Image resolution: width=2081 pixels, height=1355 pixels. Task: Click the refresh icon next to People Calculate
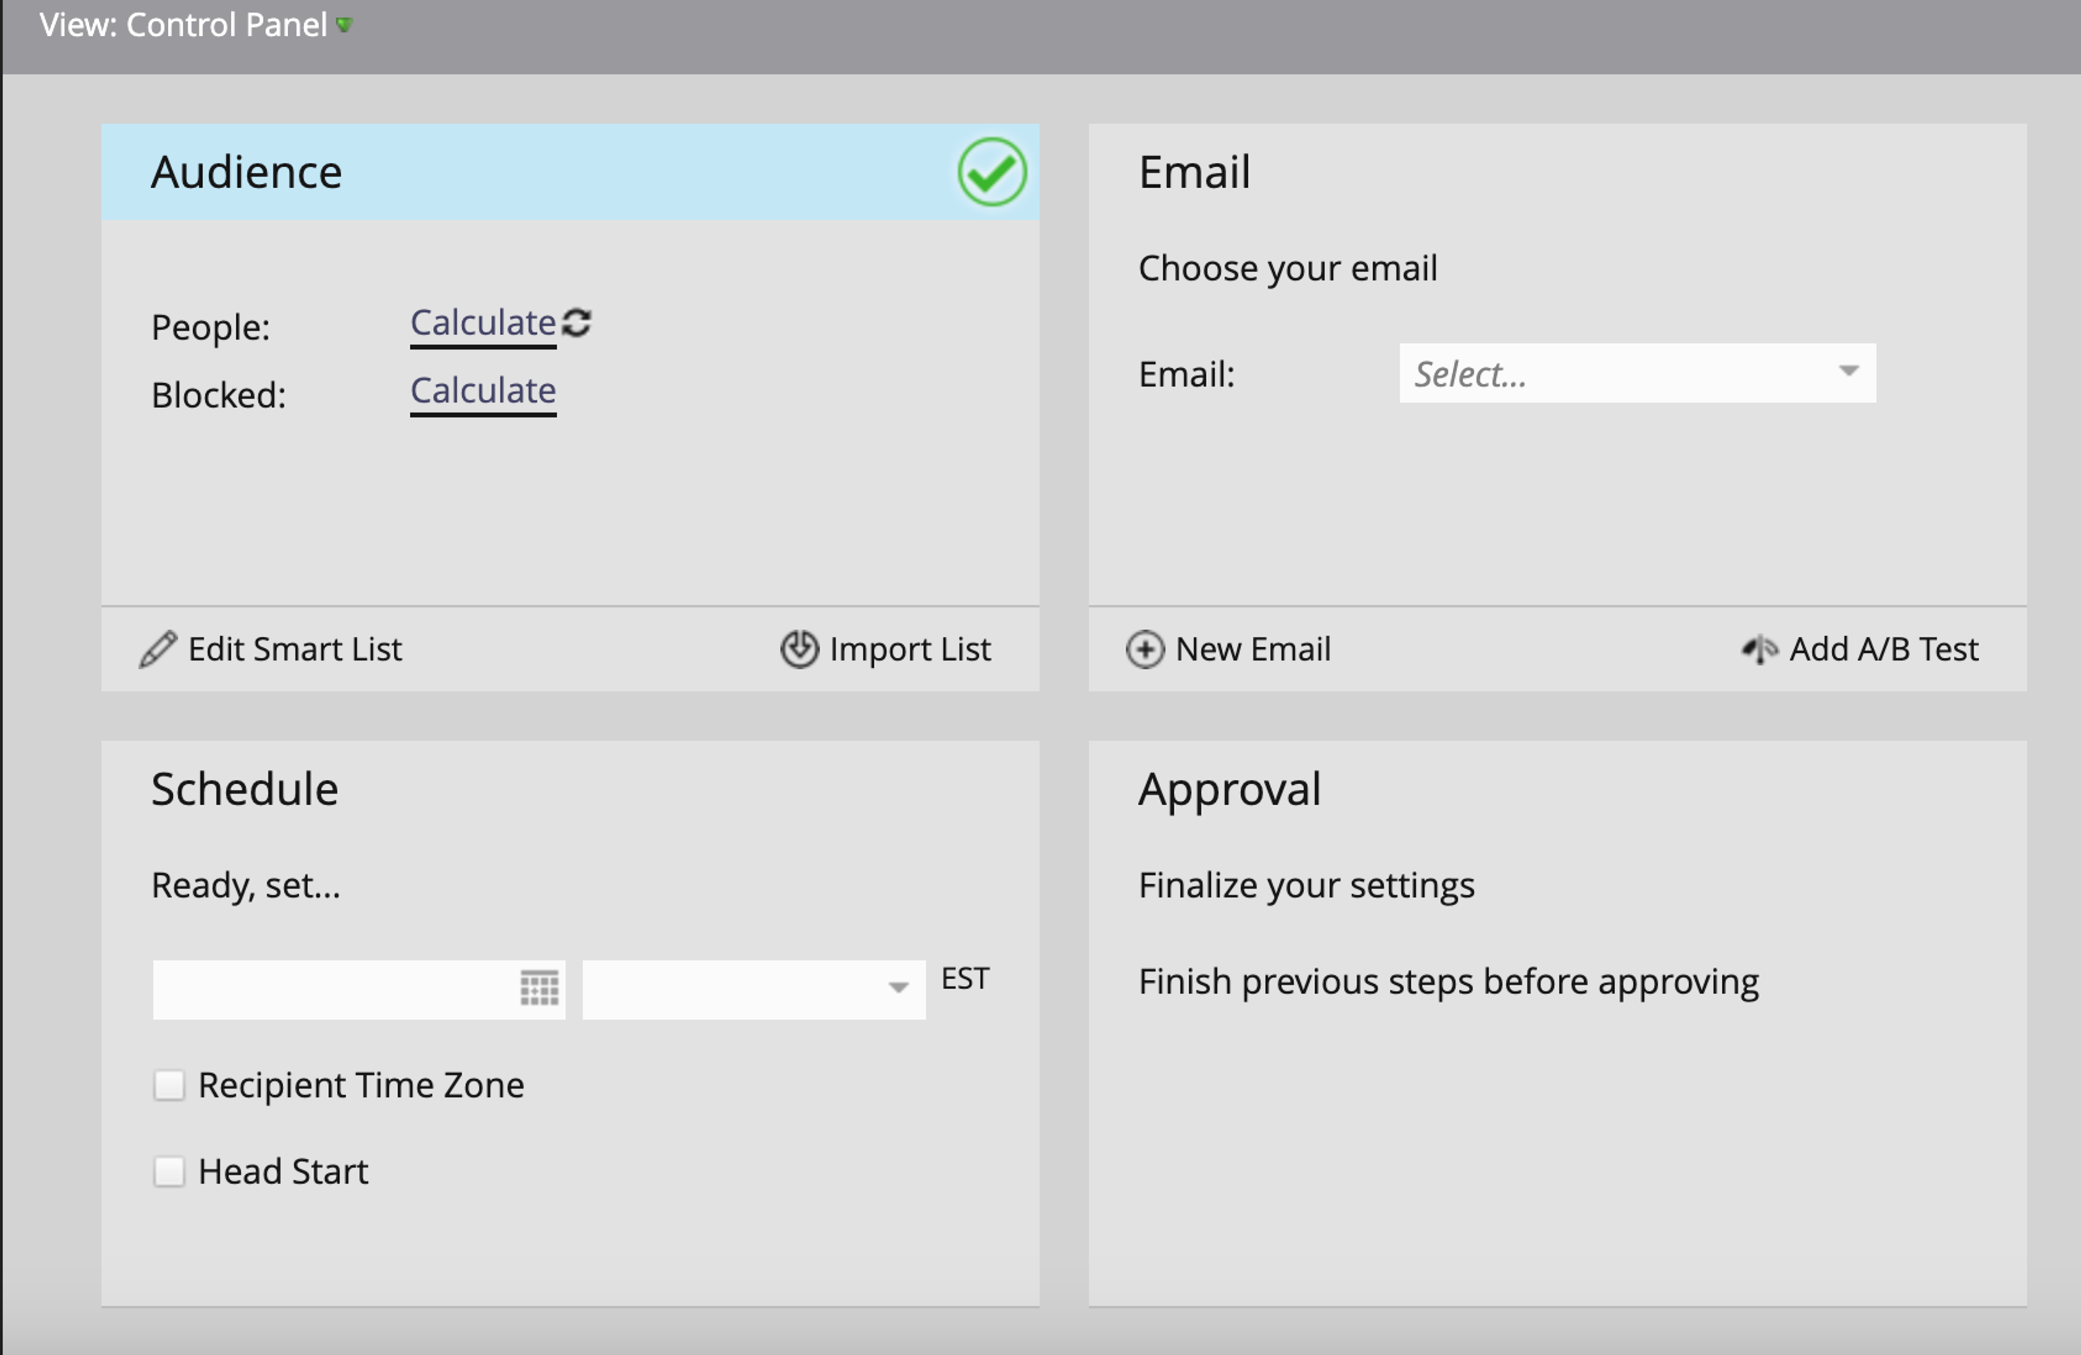(x=576, y=323)
